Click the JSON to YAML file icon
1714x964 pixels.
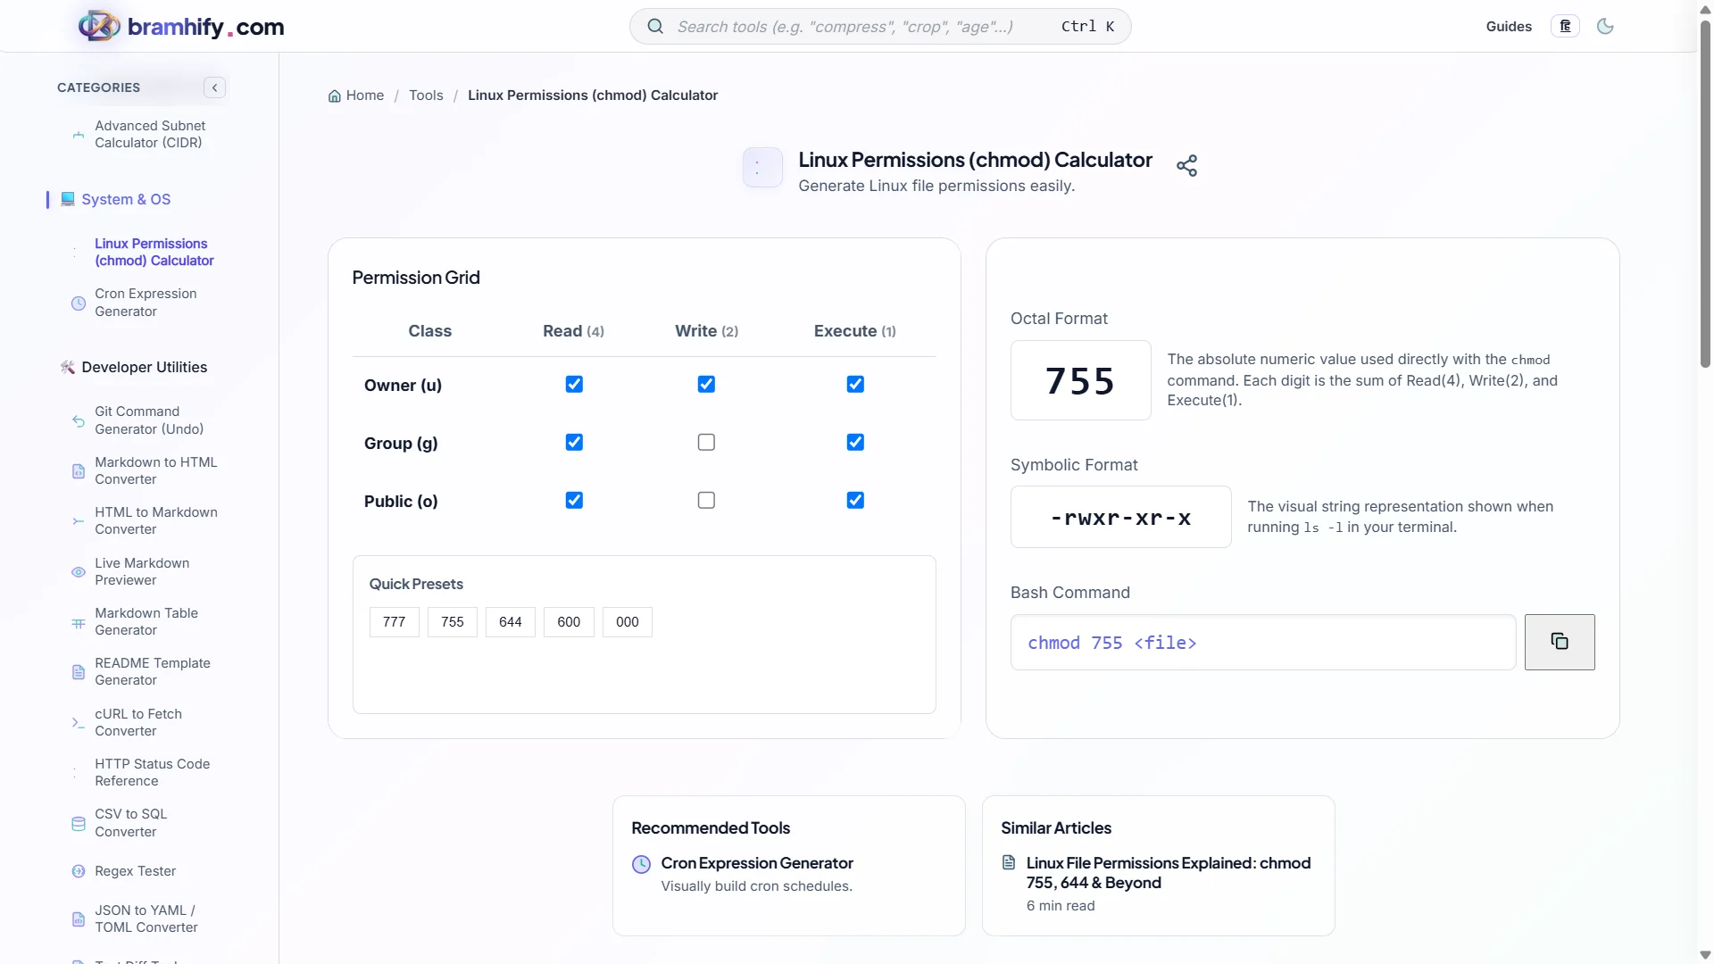click(79, 919)
